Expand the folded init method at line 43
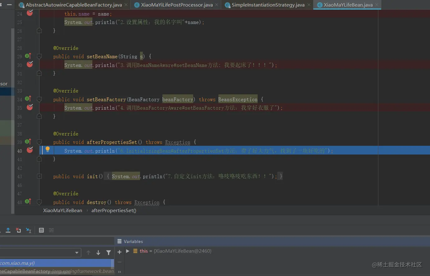 (x=39, y=176)
